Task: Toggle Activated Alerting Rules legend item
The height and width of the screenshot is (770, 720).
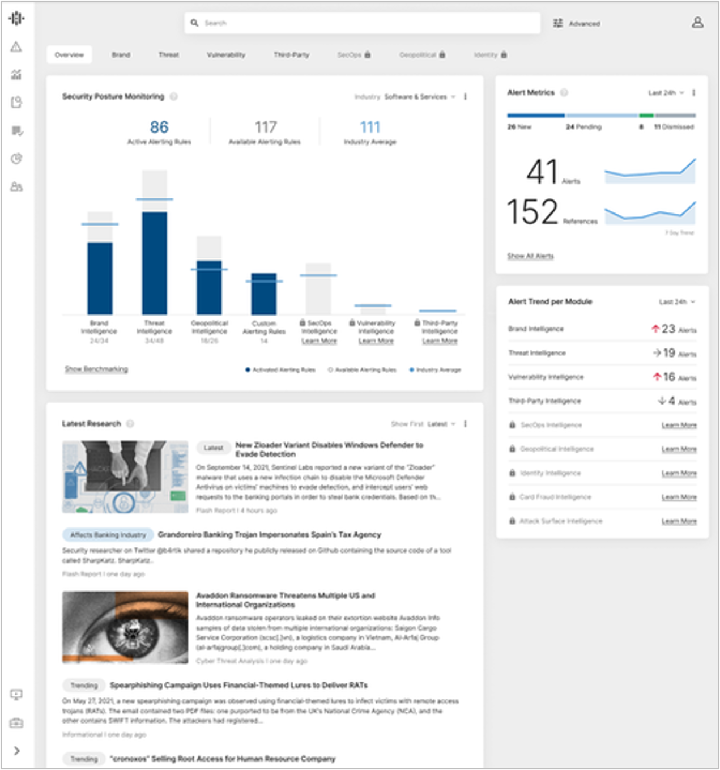Action: click(280, 370)
